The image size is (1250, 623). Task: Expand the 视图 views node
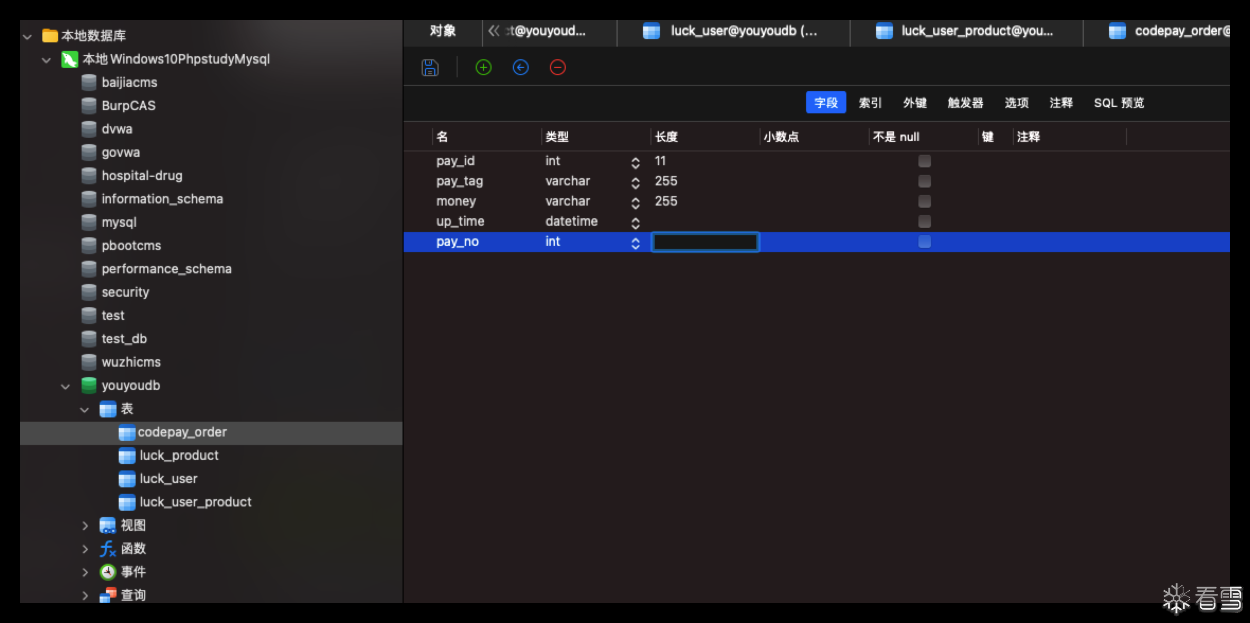(85, 526)
